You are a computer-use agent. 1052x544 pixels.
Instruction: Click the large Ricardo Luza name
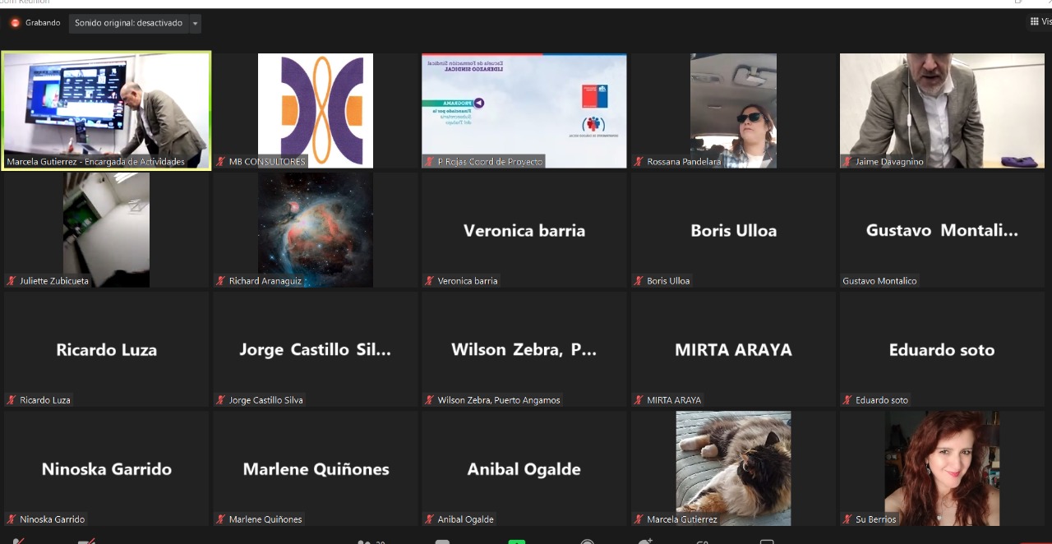coord(106,350)
